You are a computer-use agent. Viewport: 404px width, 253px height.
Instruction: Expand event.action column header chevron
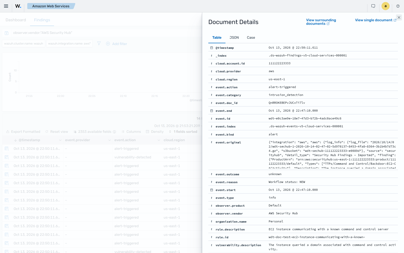(159, 140)
